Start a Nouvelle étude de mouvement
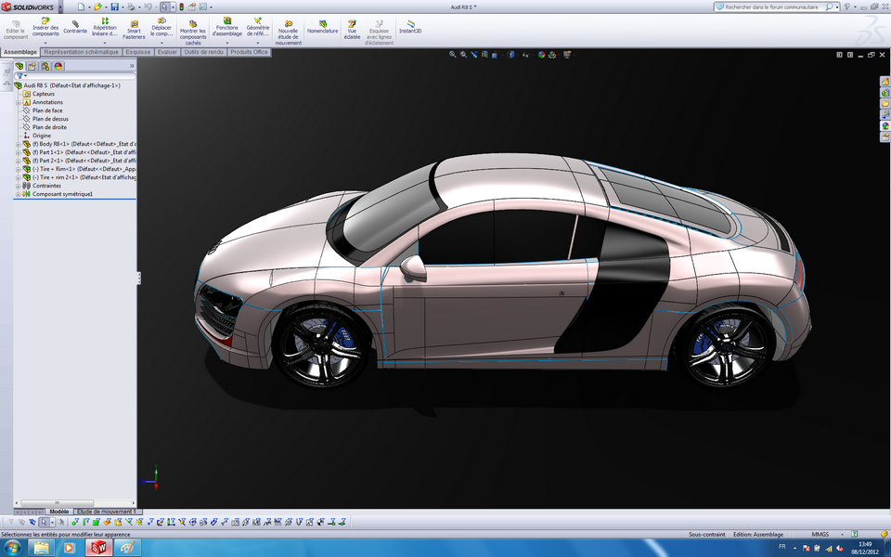This screenshot has width=891, height=557. (x=289, y=26)
